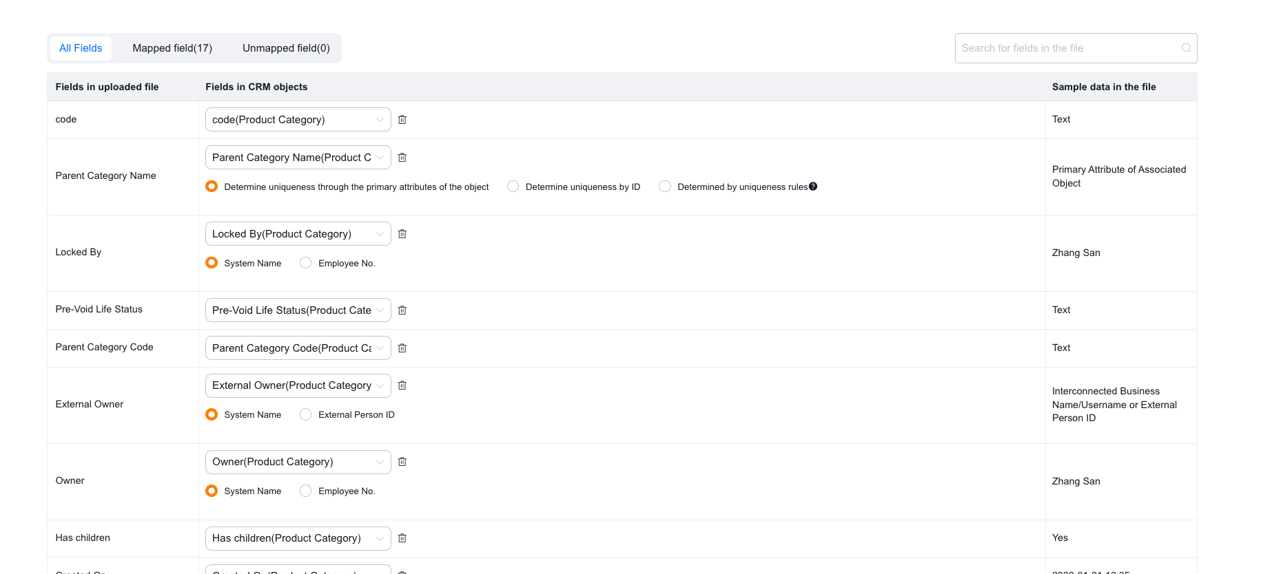Image resolution: width=1261 pixels, height=574 pixels.
Task: Remove the Parent Category Name mapping
Action: (x=402, y=158)
